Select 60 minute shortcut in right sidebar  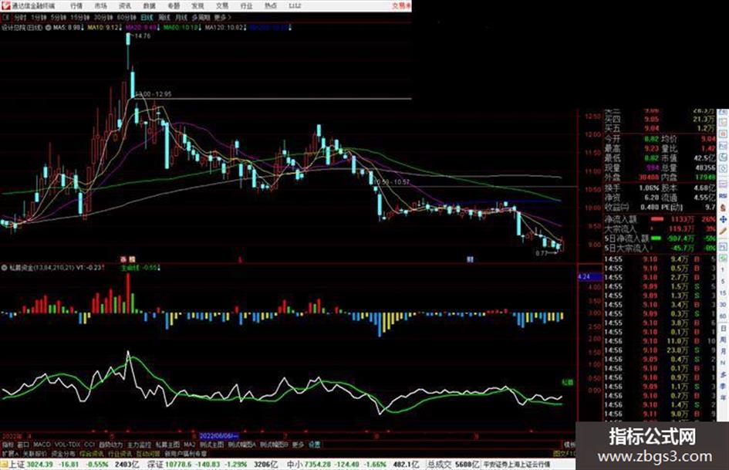pos(724,316)
